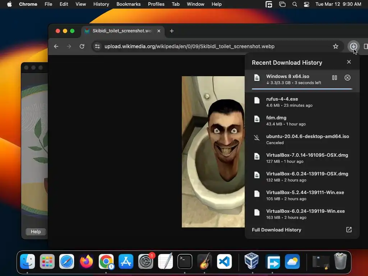The width and height of the screenshot is (368, 276).
Task: Open the Help menu in menu bar
Action: pos(216,4)
